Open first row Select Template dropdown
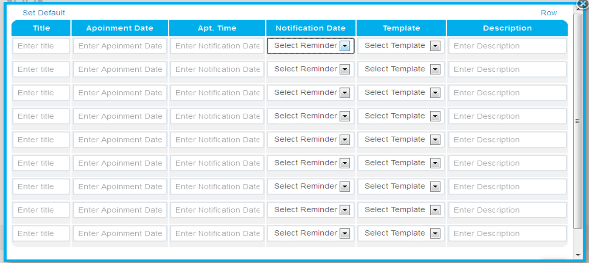Image resolution: width=589 pixels, height=263 pixels. [x=401, y=46]
